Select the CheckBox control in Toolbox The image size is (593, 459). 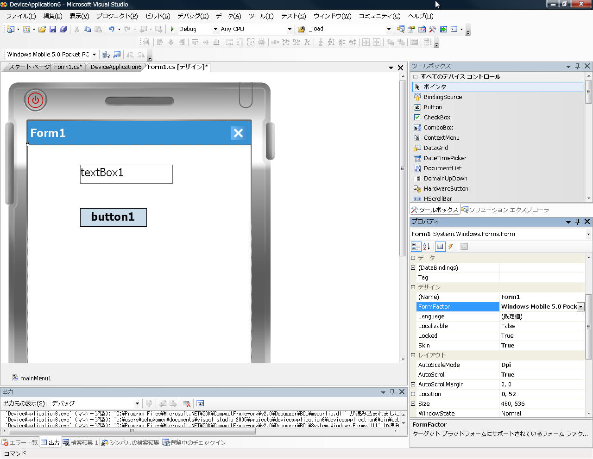[x=437, y=118]
